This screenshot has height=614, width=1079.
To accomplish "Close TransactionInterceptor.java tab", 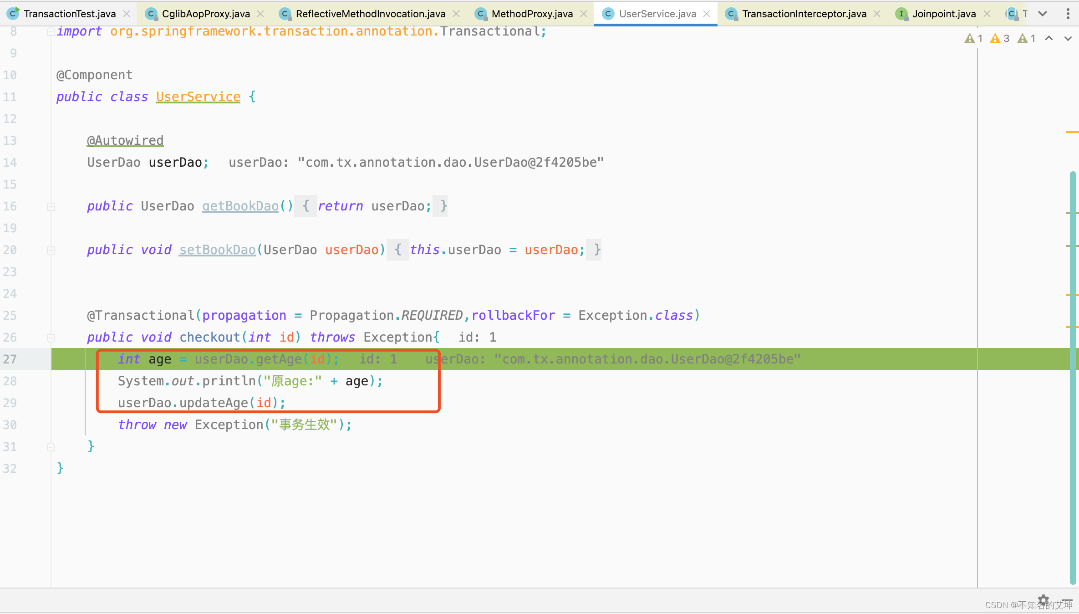I will [877, 14].
